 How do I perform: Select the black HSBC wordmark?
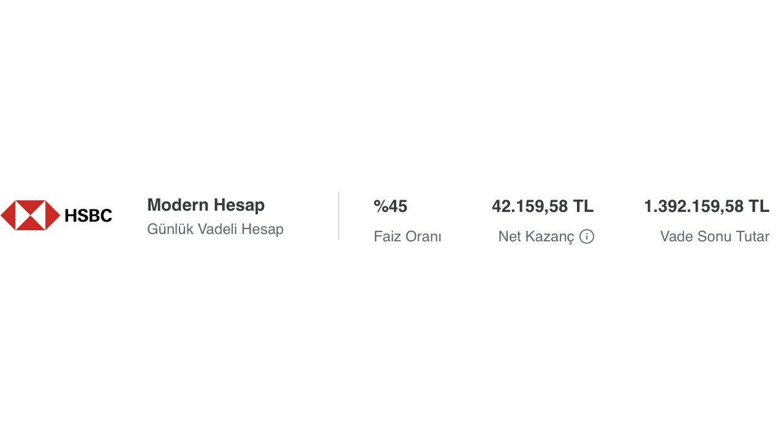click(x=88, y=216)
